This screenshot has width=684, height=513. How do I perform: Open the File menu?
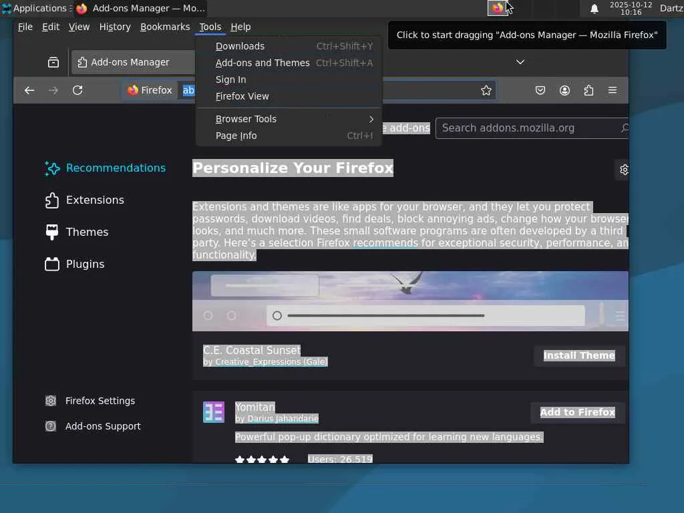(x=25, y=27)
